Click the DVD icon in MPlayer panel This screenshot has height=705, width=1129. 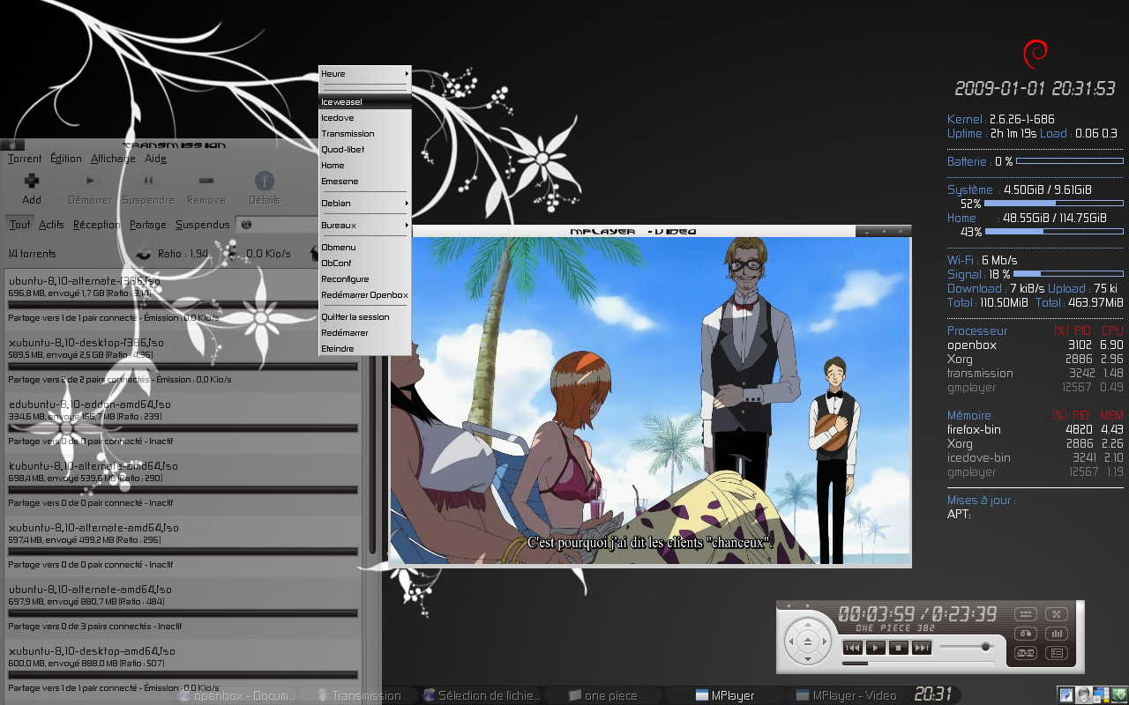(1025, 653)
